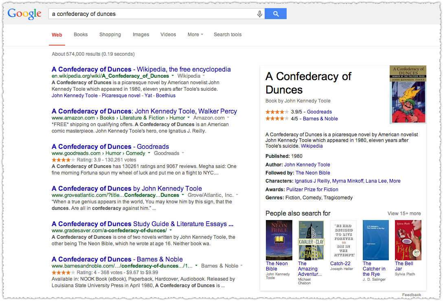Switch to the Shopping tab
Image resolution: width=443 pixels, height=301 pixels.
tap(110, 35)
